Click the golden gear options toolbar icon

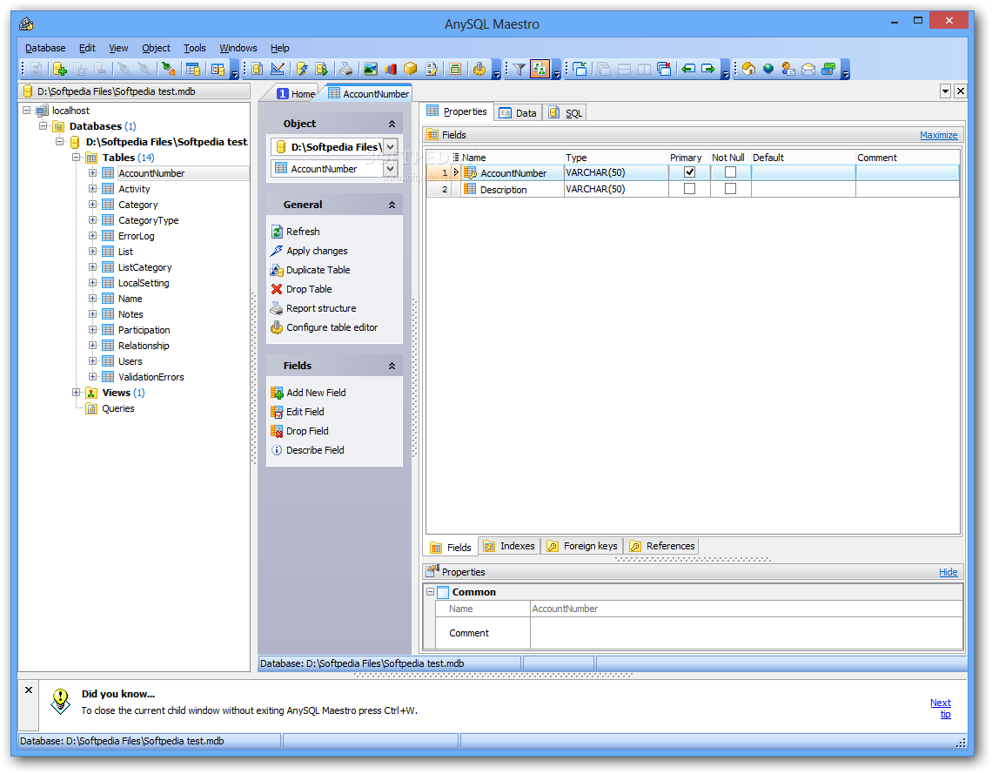point(479,69)
